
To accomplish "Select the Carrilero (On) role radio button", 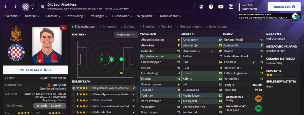I will [74, 100].
